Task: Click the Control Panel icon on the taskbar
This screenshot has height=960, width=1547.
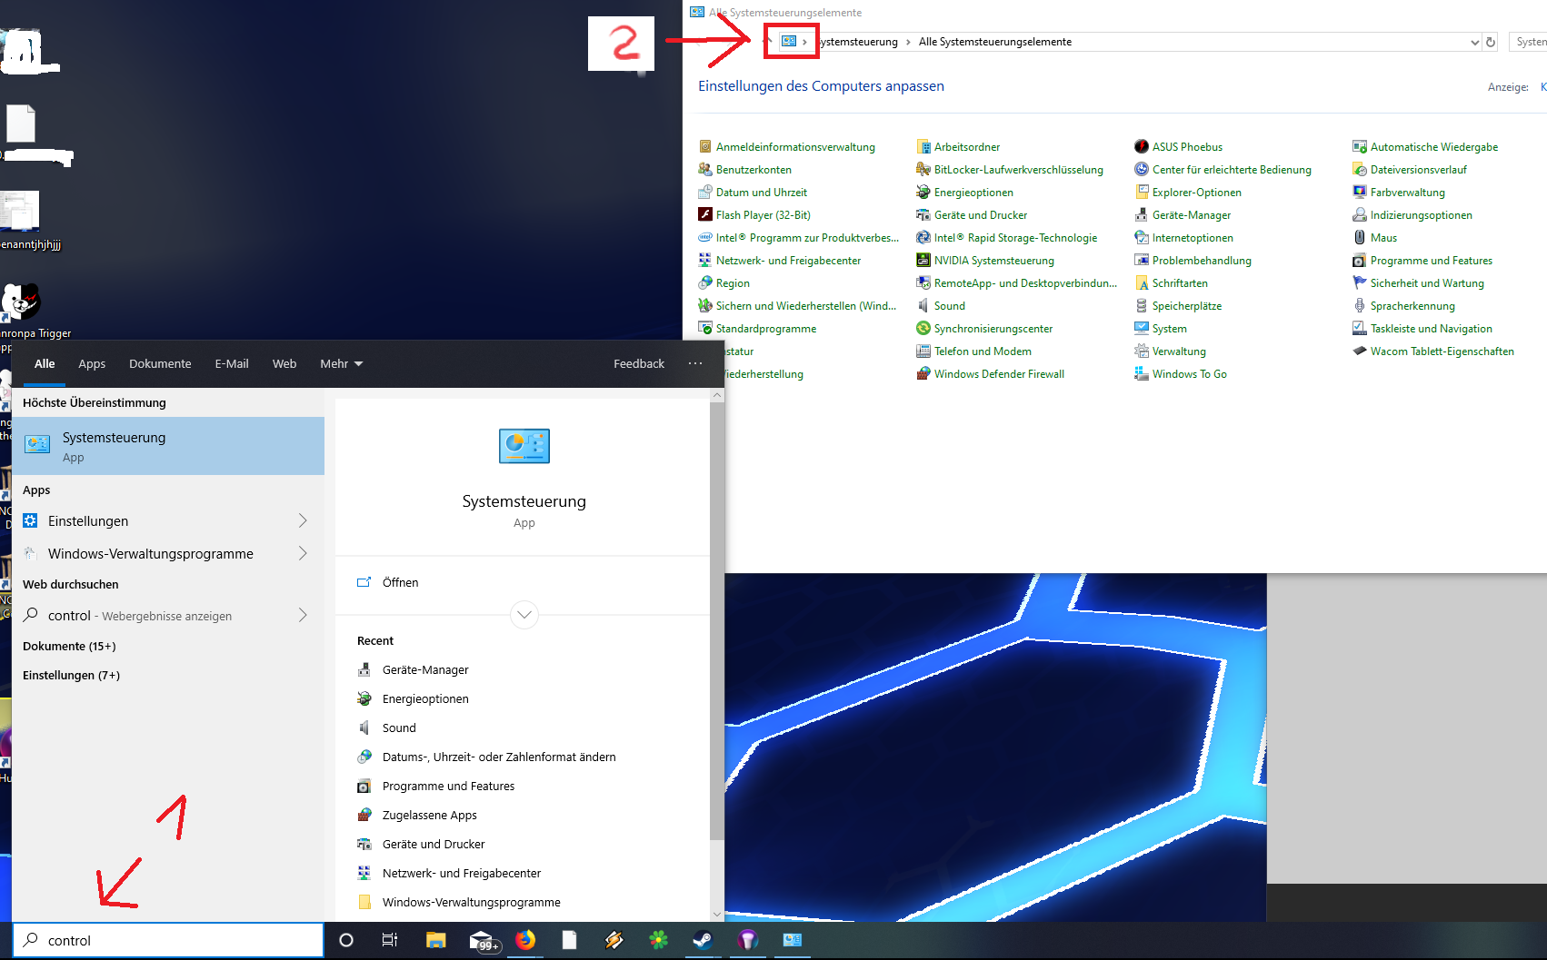Action: [792, 940]
